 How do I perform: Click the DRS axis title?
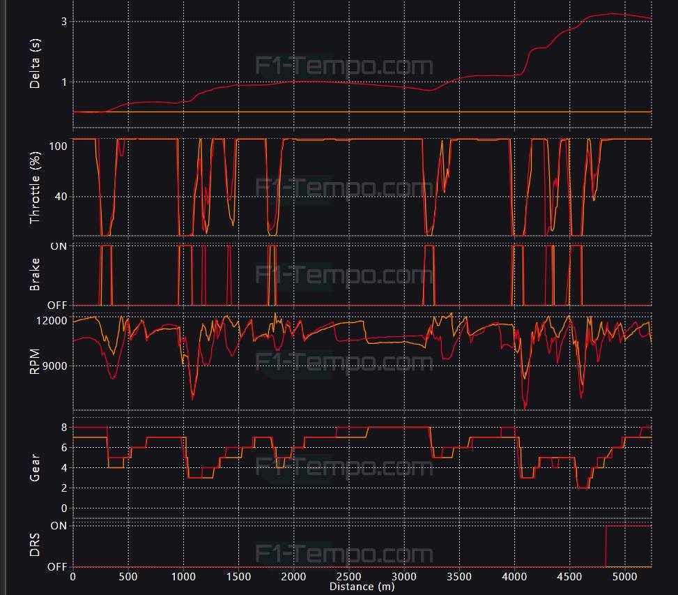click(x=35, y=545)
